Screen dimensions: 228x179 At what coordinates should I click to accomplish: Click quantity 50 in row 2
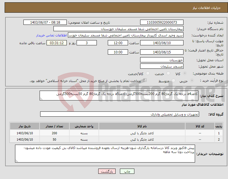coord(54,139)
